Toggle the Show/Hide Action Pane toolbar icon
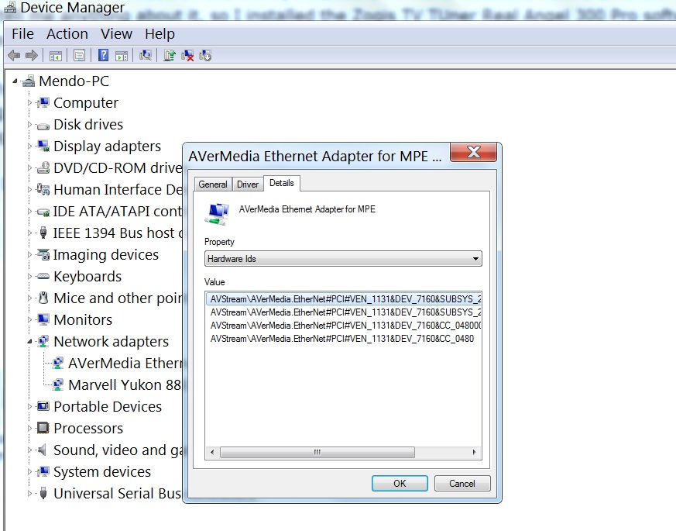Viewport: 676px width, 531px height. [122, 55]
